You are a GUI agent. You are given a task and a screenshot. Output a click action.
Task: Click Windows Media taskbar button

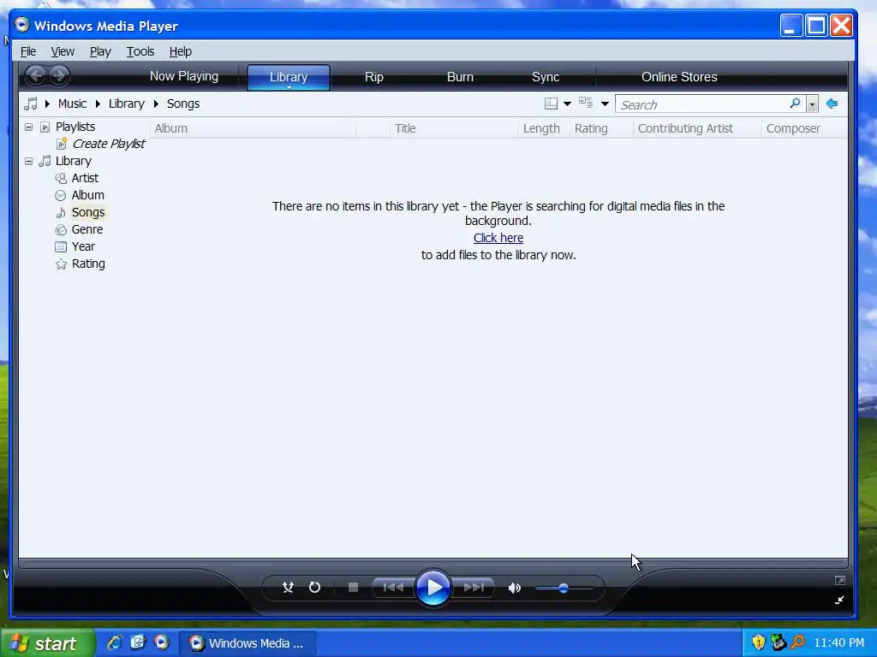(248, 643)
